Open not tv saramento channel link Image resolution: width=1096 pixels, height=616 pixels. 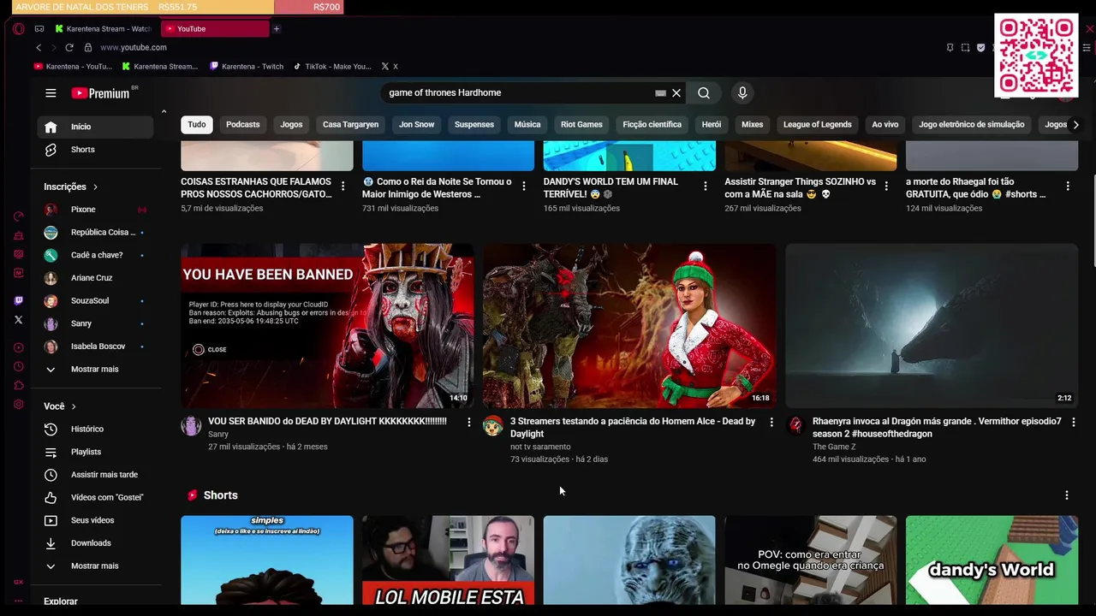coord(540,447)
